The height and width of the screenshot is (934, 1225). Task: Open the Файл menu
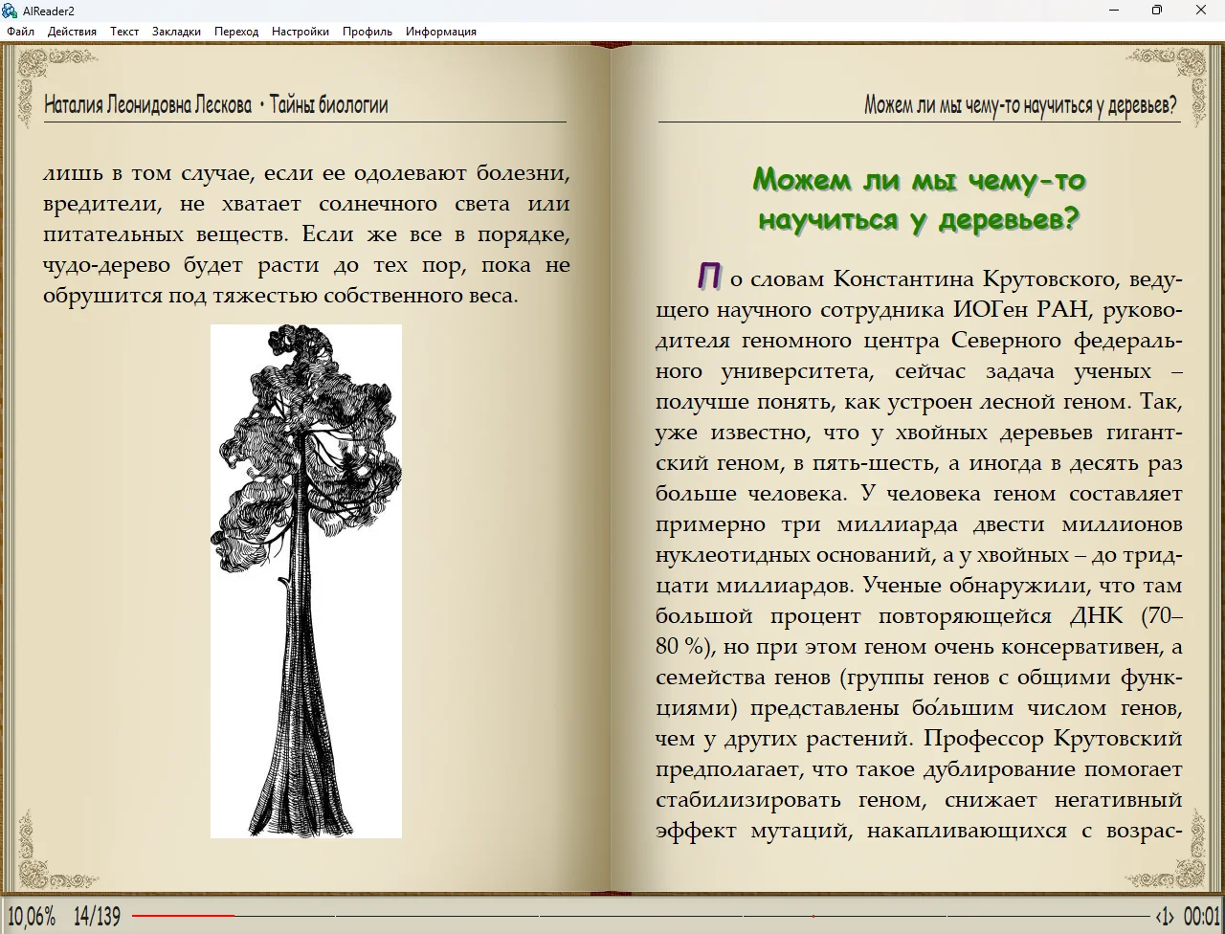(x=20, y=32)
